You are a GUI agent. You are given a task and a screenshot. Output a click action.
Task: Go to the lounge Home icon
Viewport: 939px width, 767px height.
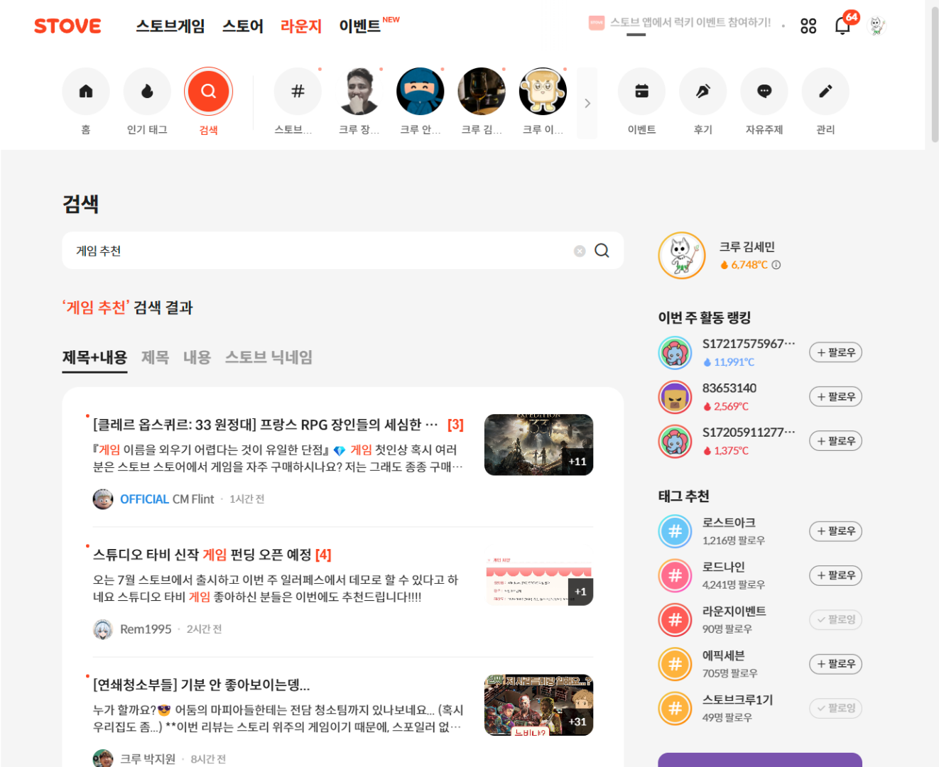coord(86,92)
